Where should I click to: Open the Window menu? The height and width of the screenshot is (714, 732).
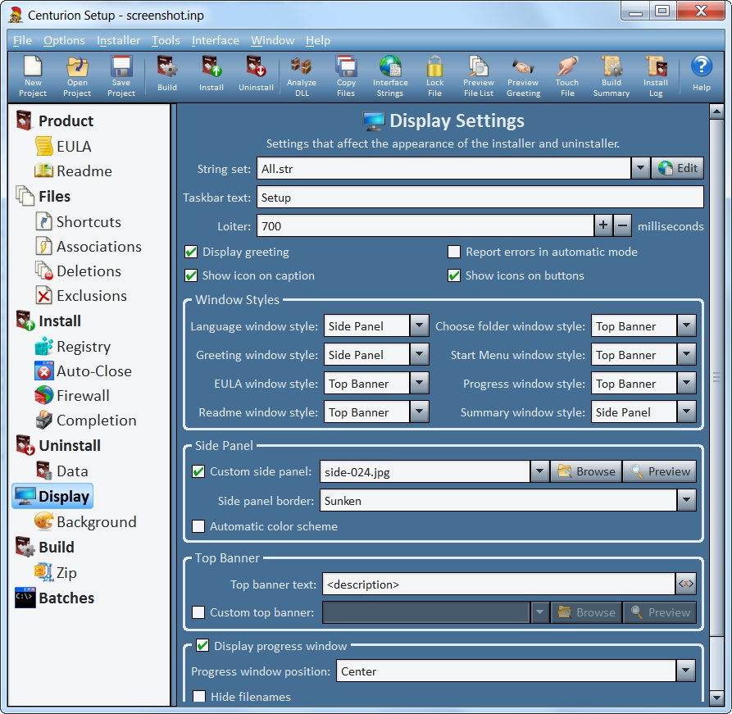coord(273,41)
